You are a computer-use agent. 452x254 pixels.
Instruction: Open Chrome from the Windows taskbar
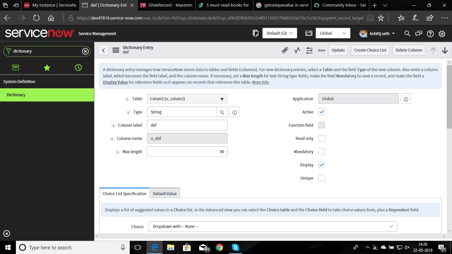point(219,247)
